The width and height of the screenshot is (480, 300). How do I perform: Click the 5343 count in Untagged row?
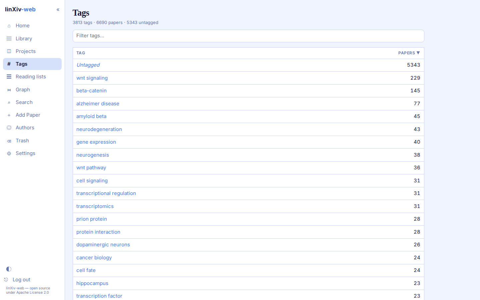click(x=413, y=65)
